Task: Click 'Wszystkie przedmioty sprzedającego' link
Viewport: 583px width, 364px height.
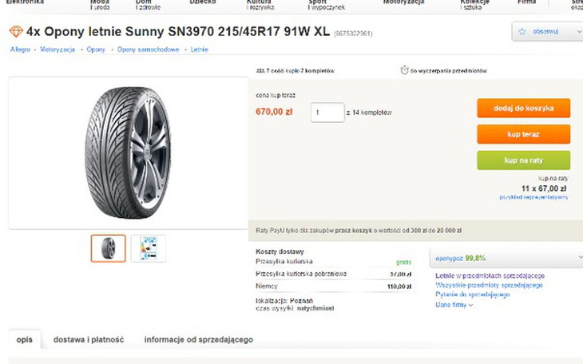Action: tap(489, 285)
